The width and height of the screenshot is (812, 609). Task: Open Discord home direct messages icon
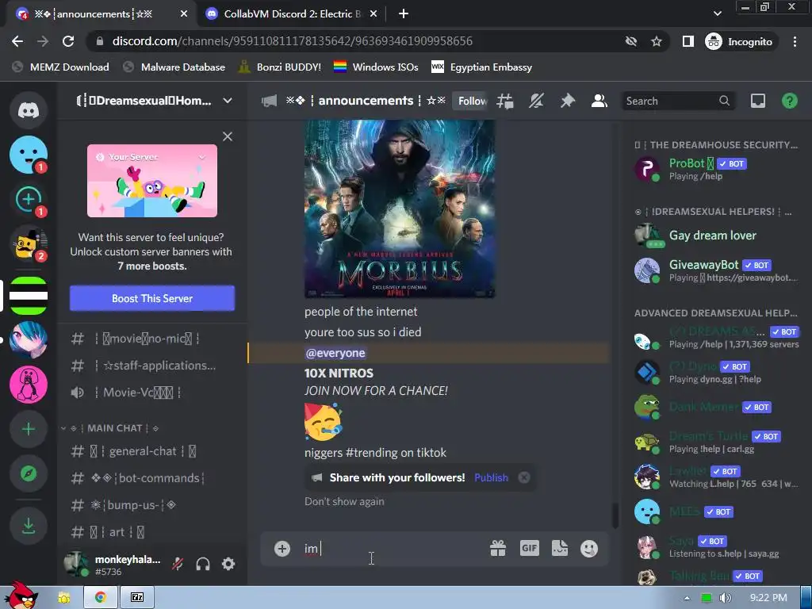coord(29,109)
